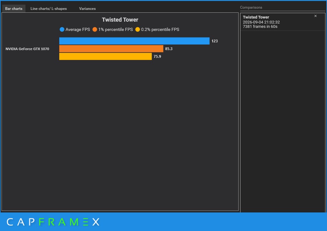Switch to the Bar charts tab

tap(14, 9)
